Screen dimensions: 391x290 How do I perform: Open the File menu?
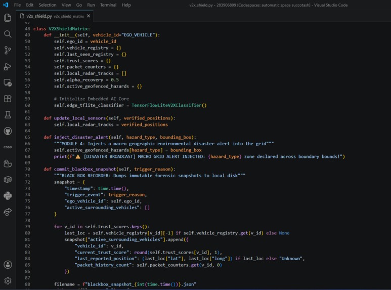coord(18,5)
